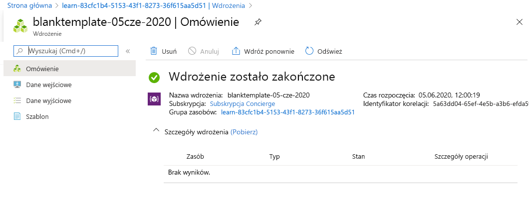
Task: Click the purple template braces icon
Action: coord(154,99)
